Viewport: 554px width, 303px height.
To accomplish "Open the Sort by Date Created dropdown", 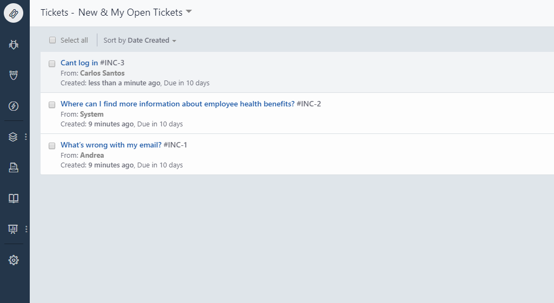I will point(140,41).
